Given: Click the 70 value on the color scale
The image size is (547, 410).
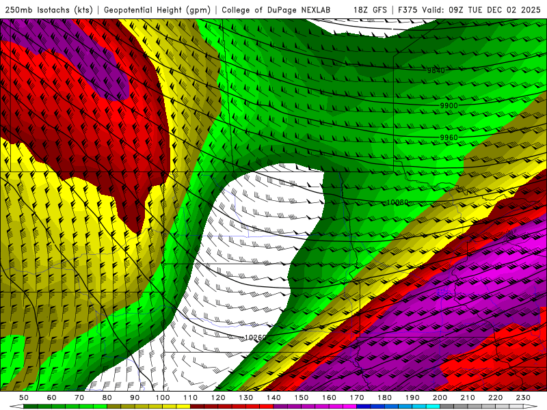Looking at the screenshot, I should coord(79,398).
